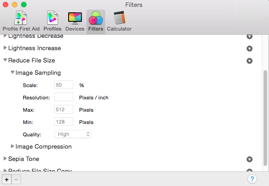
Task: Click the minus button to remove filter
Action: coord(16,179)
